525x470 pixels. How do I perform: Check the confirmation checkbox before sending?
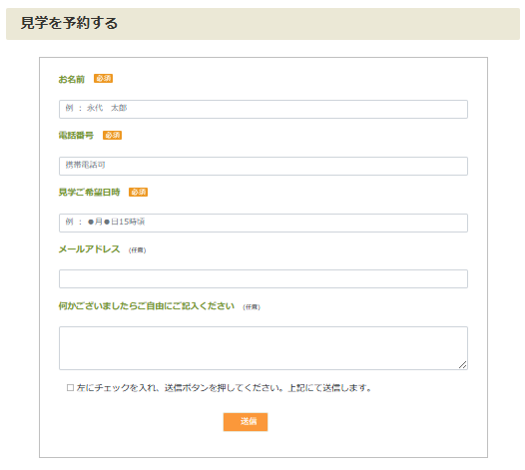(x=70, y=387)
